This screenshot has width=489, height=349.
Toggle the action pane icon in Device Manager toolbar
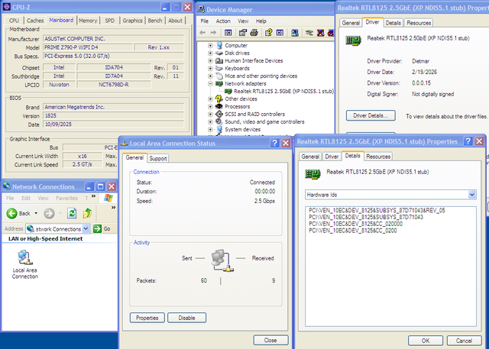[280, 32]
